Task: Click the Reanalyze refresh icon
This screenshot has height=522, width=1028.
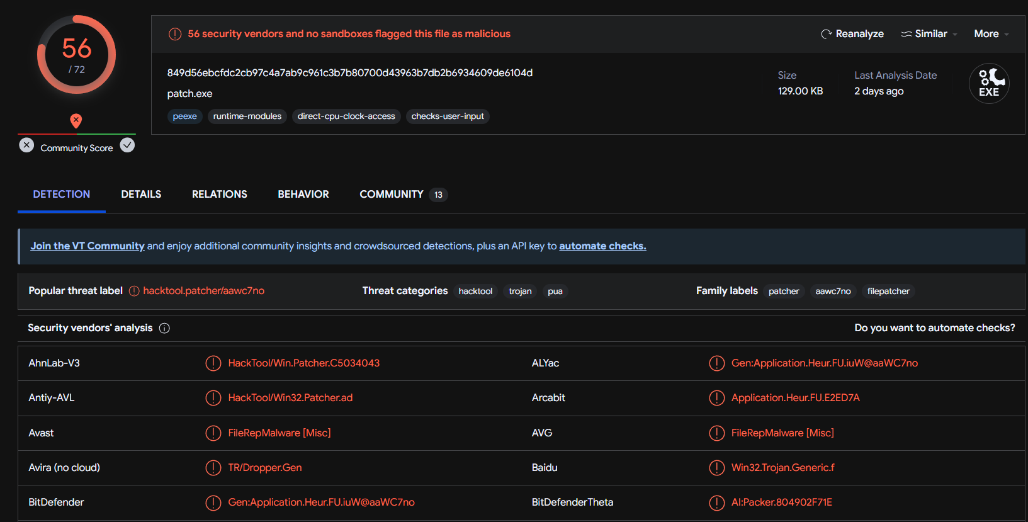Action: coord(826,34)
